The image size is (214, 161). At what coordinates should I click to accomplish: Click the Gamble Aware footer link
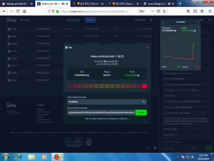(44, 119)
